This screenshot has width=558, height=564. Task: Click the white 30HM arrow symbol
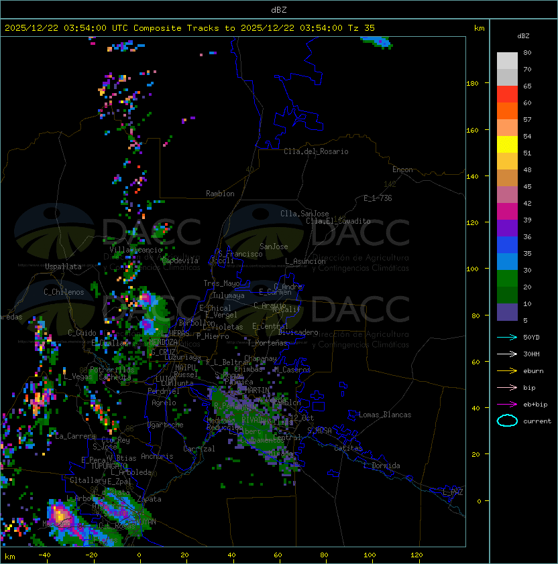coord(507,354)
